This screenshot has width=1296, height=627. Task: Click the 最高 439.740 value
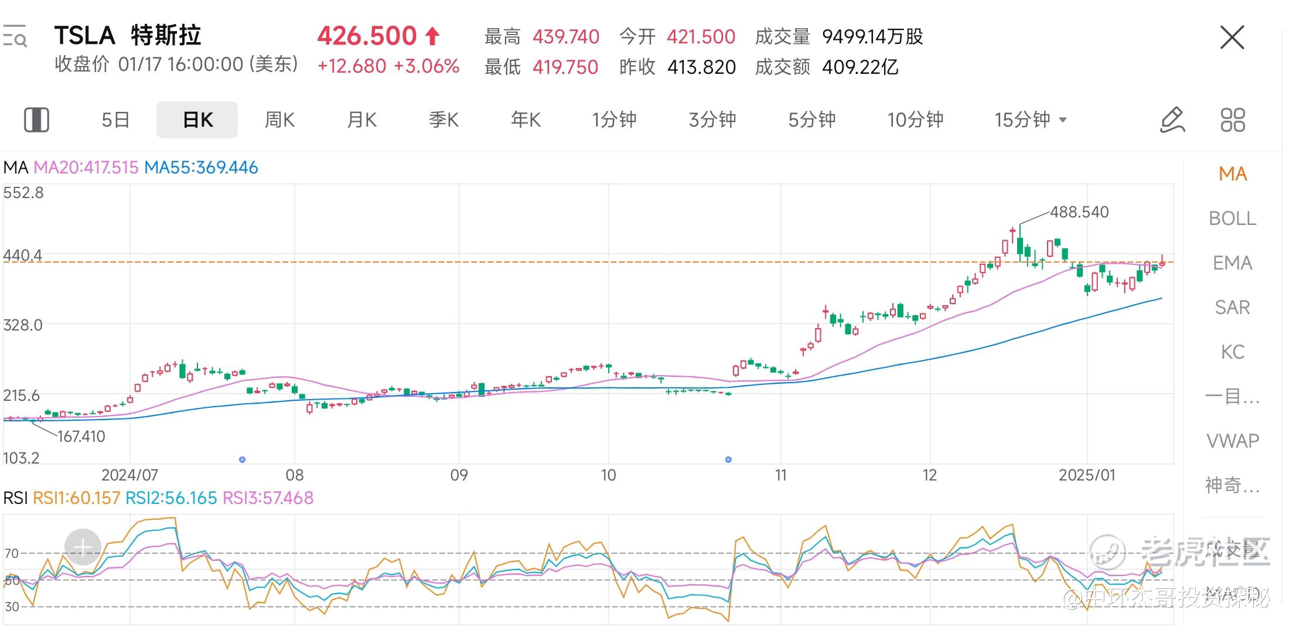coord(566,37)
